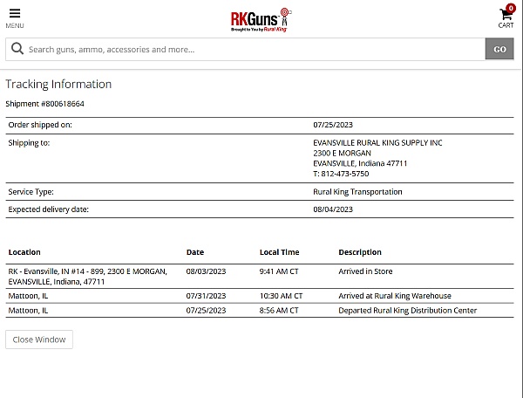Click the Description column header
523x398 pixels.
coord(360,252)
